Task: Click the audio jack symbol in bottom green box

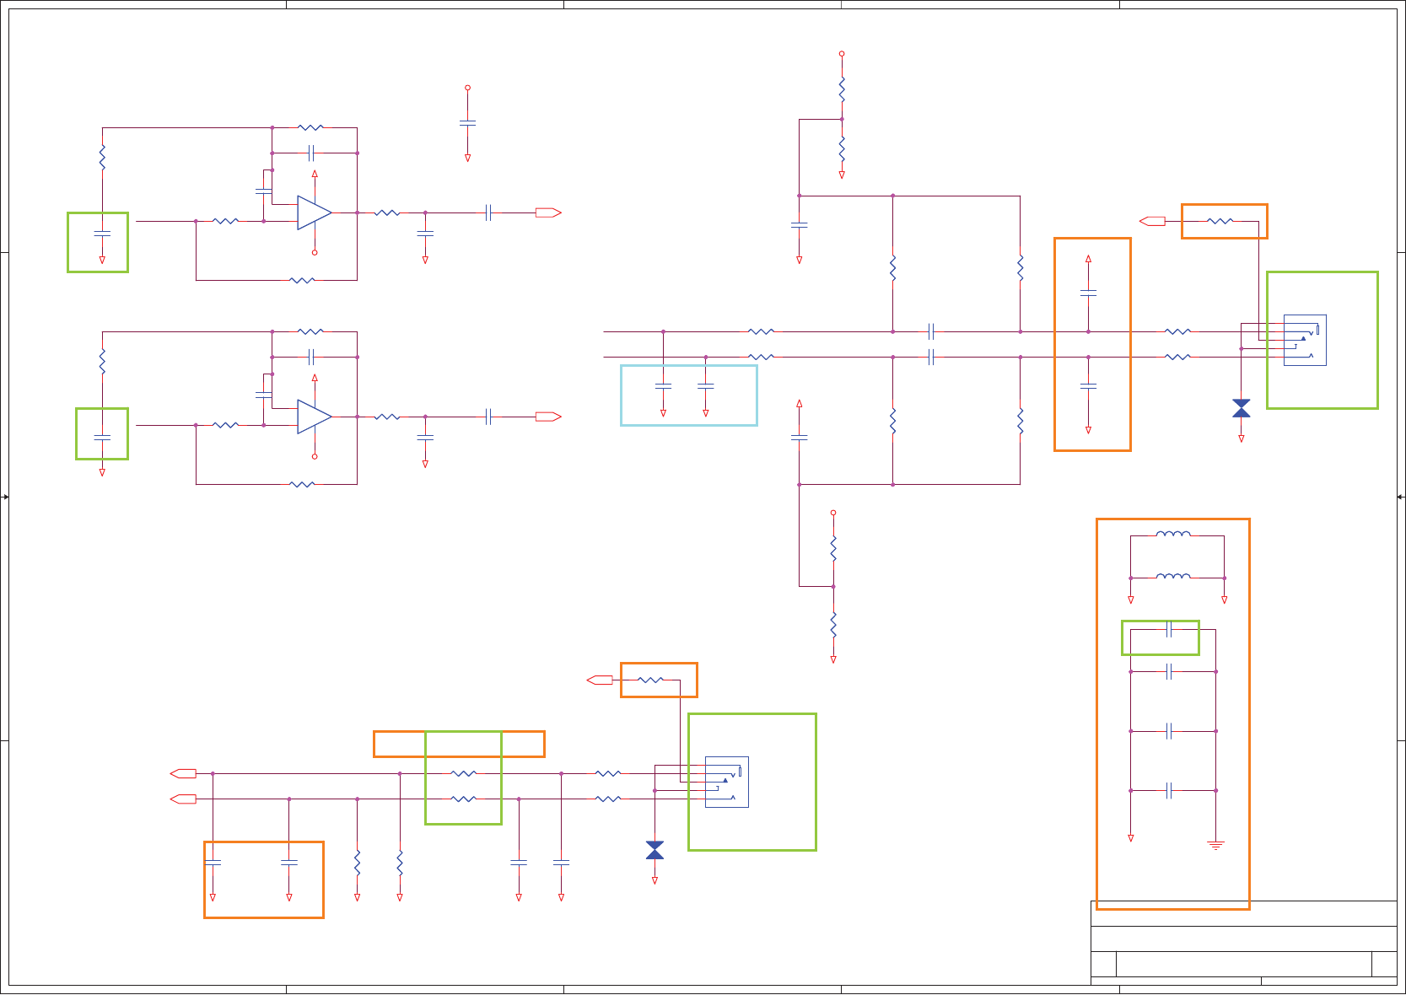Action: tap(727, 782)
